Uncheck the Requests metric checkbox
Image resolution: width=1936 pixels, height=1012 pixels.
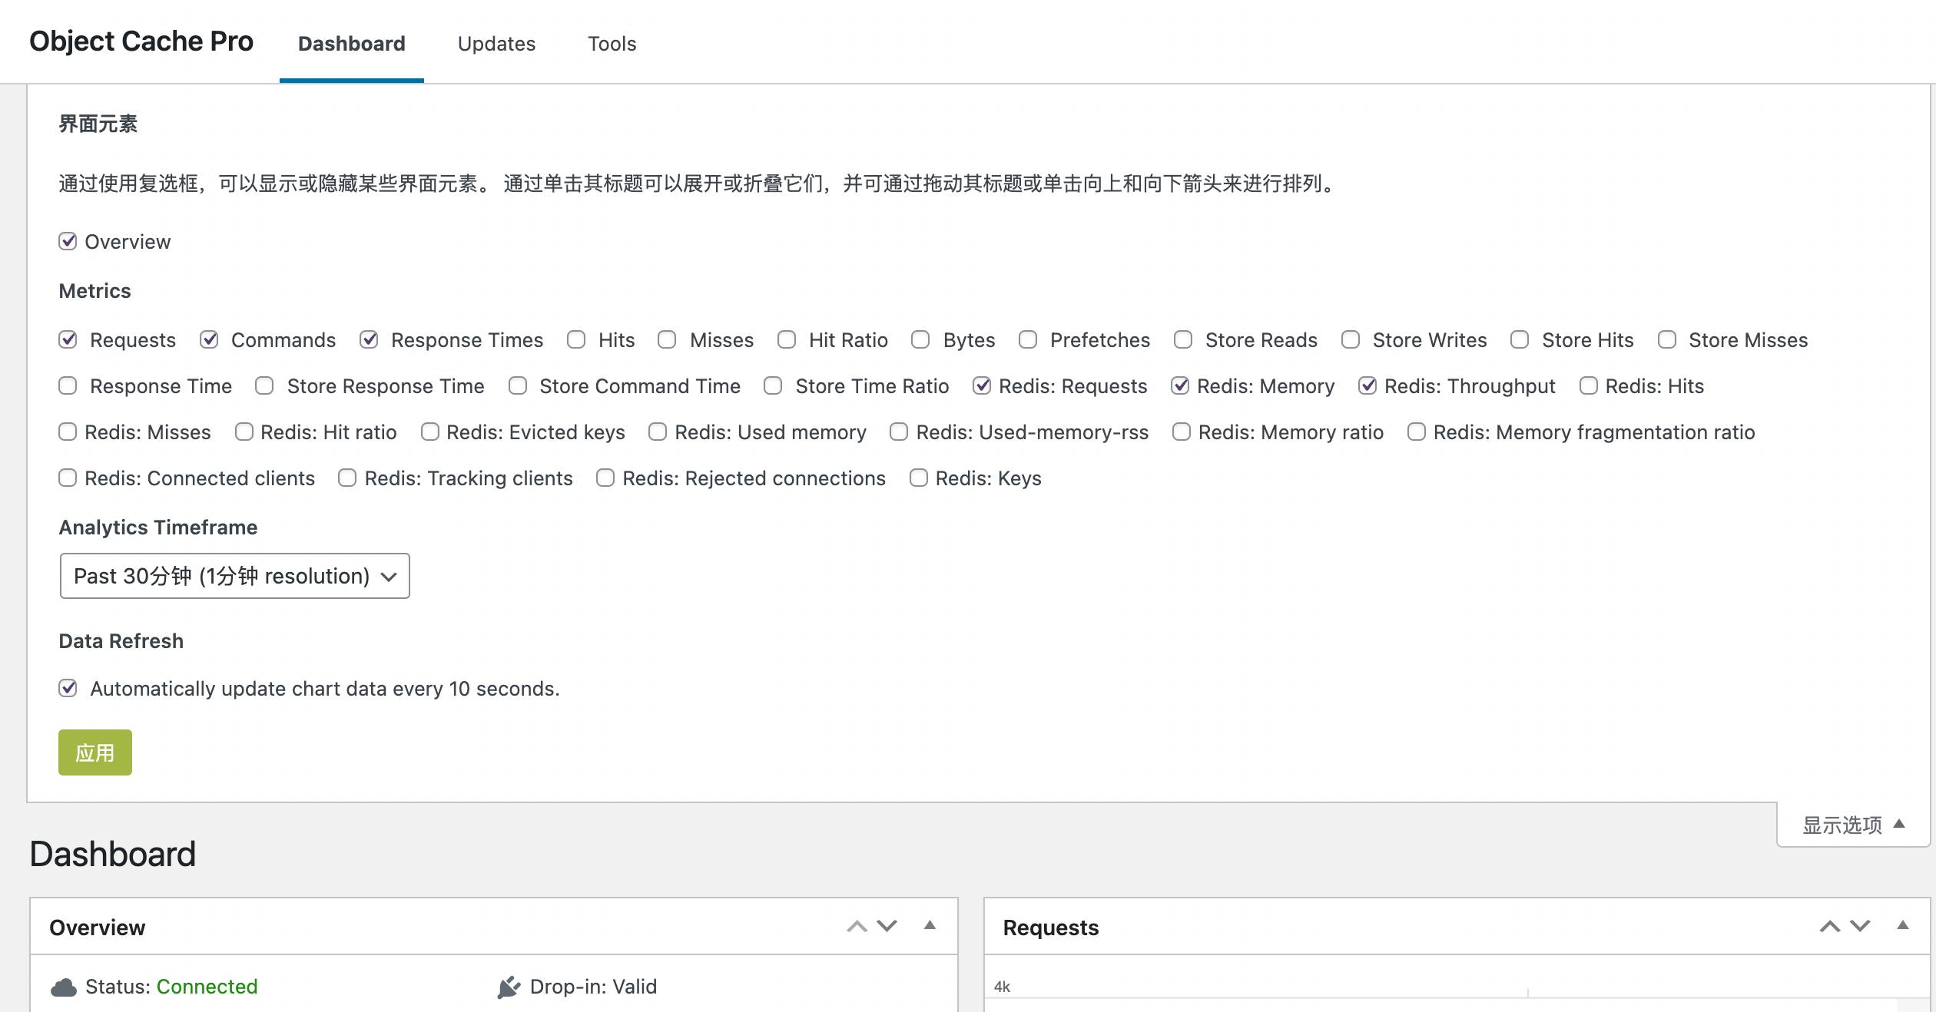(x=68, y=340)
